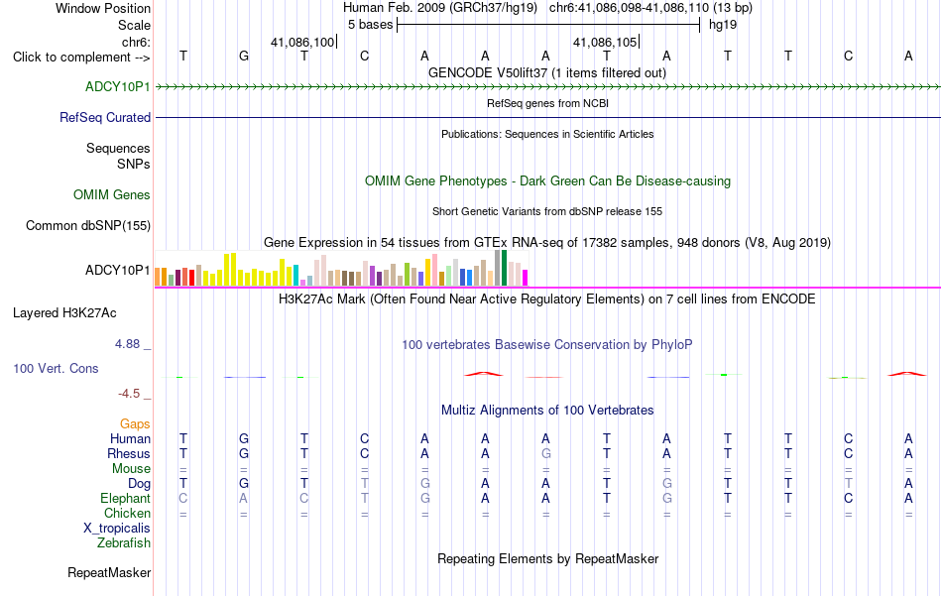Click the chr6:41,086,098-41,086,110 (13 bp) header text
Screen dimensions: 942x596
click(x=650, y=8)
